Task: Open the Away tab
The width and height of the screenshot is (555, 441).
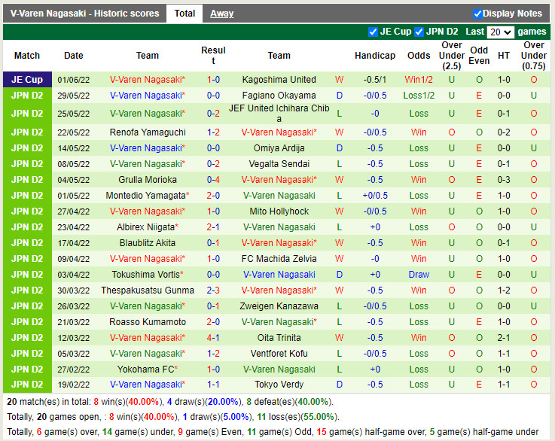Action: [221, 14]
